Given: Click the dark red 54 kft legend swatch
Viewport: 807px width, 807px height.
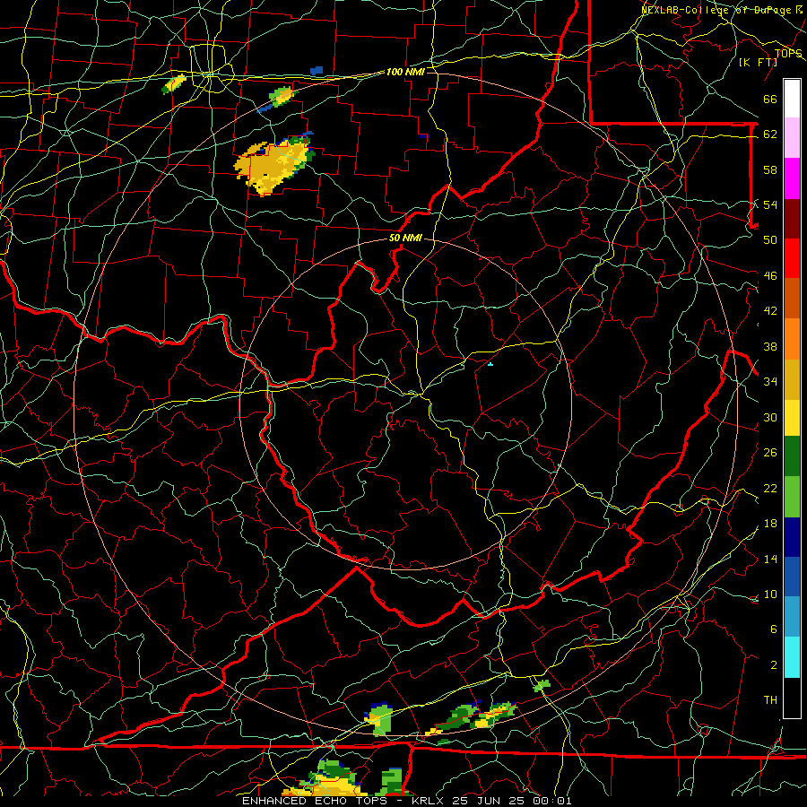Looking at the screenshot, I should coord(792,219).
